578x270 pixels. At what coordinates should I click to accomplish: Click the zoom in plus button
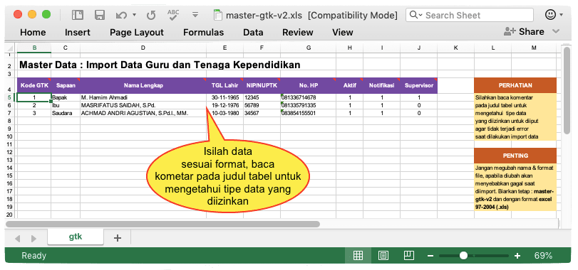point(517,256)
